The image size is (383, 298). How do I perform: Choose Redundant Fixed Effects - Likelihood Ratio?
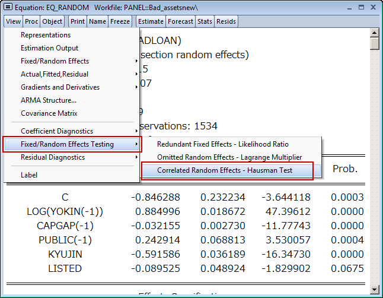(x=223, y=144)
